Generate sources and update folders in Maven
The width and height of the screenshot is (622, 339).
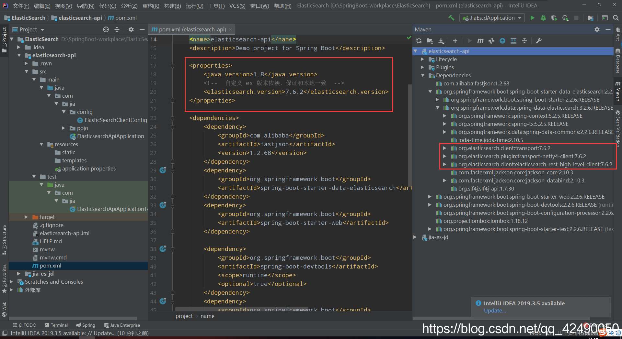pos(430,41)
